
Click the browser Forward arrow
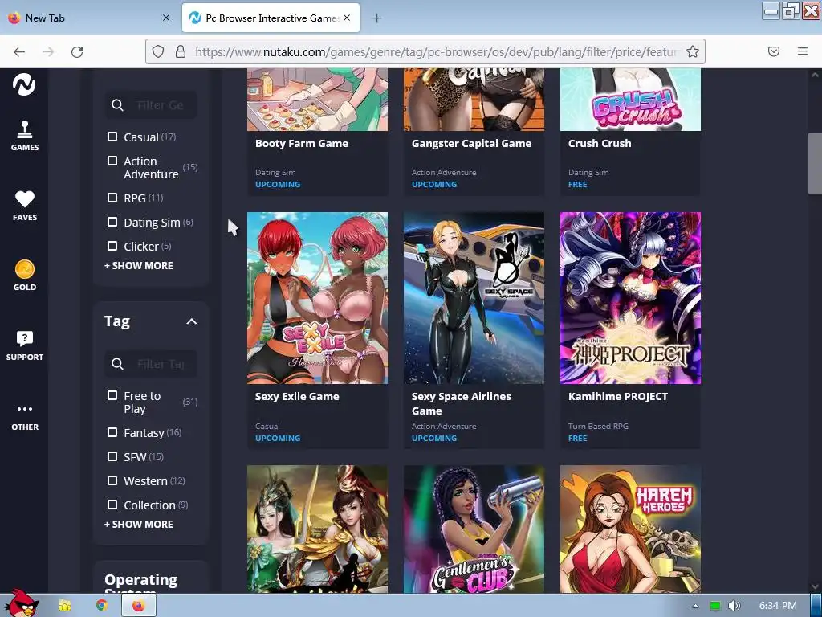pos(48,51)
